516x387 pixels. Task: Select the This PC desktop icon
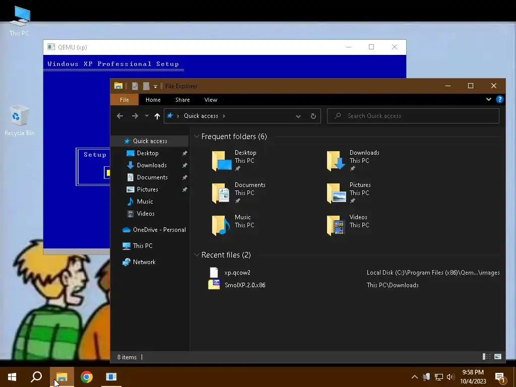19,20
